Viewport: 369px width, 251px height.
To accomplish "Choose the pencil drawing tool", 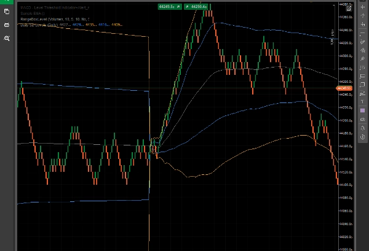I will tap(363, 42).
